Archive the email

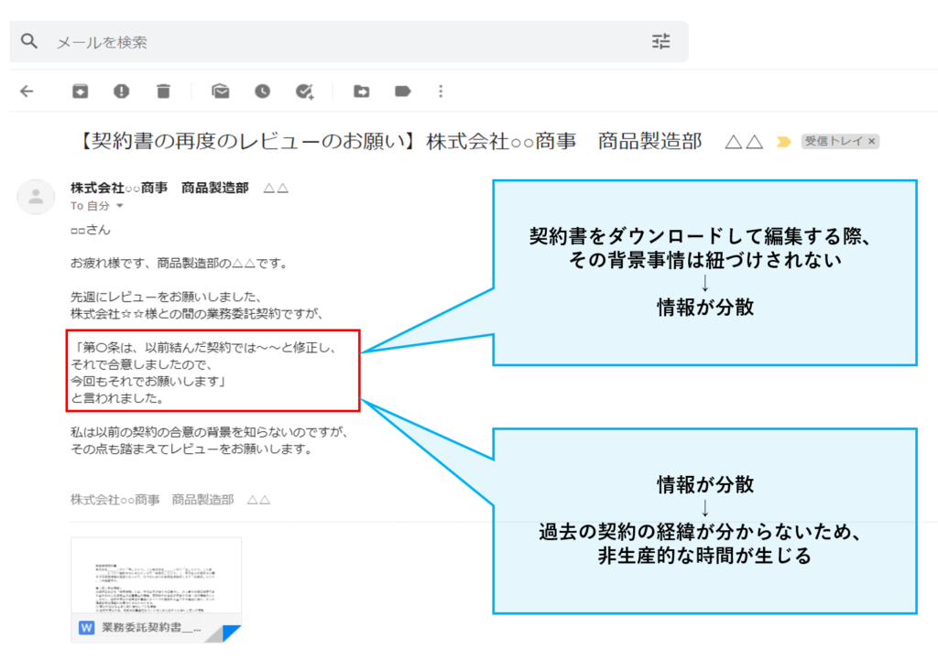[79, 92]
